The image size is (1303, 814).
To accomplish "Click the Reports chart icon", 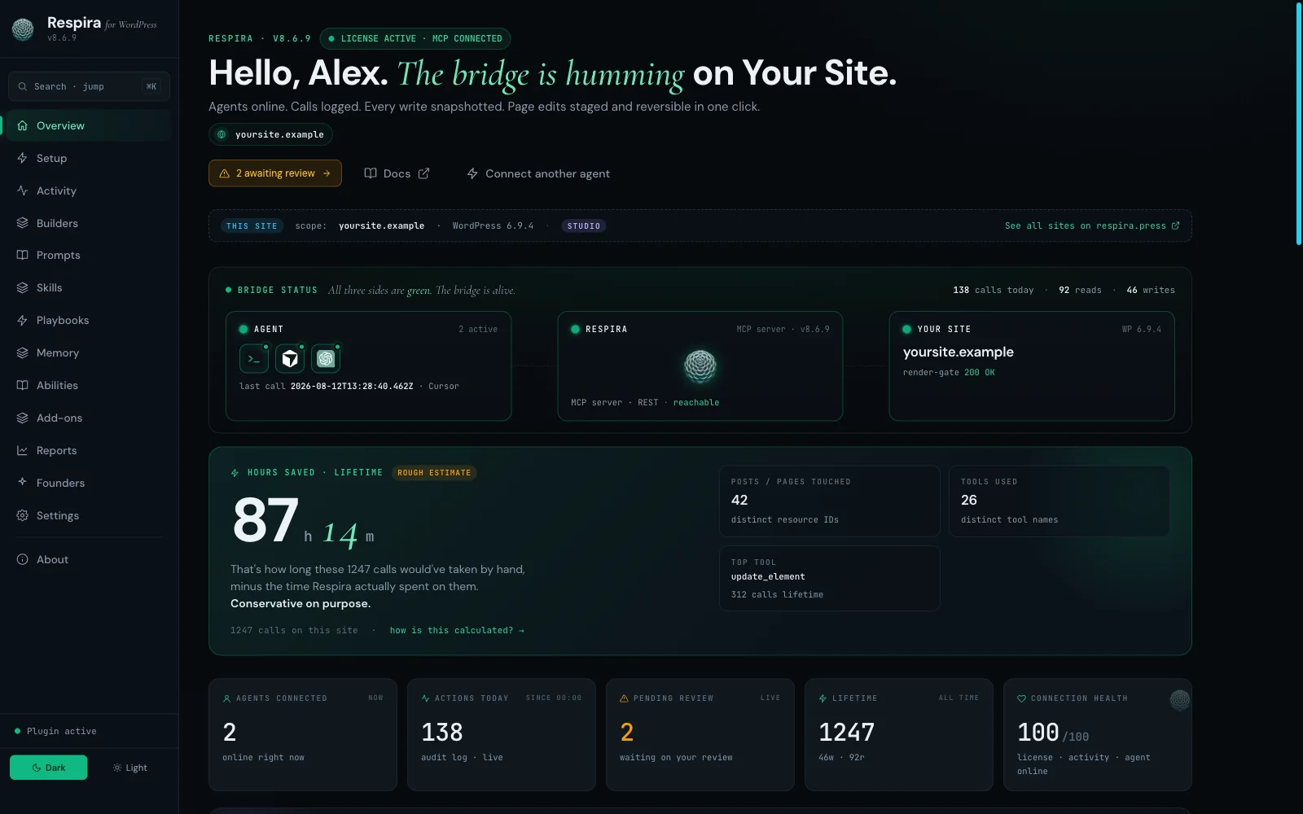I will pos(22,450).
